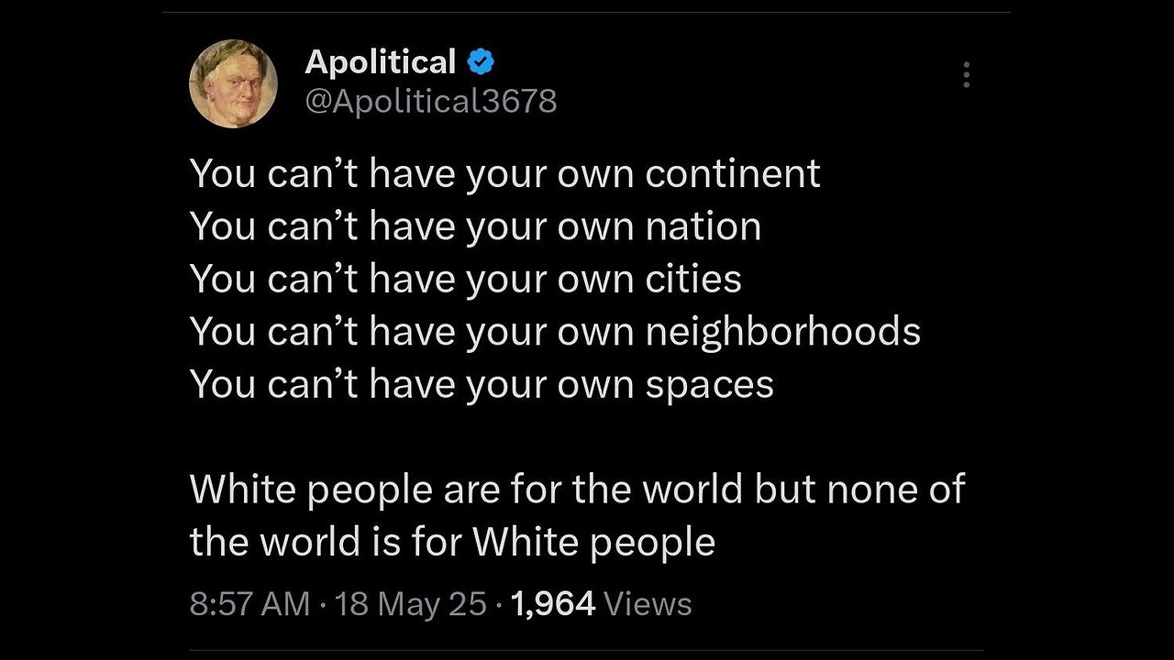Click the "Apolitical" display name
Viewport: 1174px width, 660px height.
380,62
